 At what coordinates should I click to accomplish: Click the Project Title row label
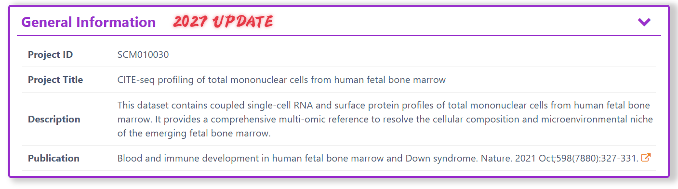point(55,80)
